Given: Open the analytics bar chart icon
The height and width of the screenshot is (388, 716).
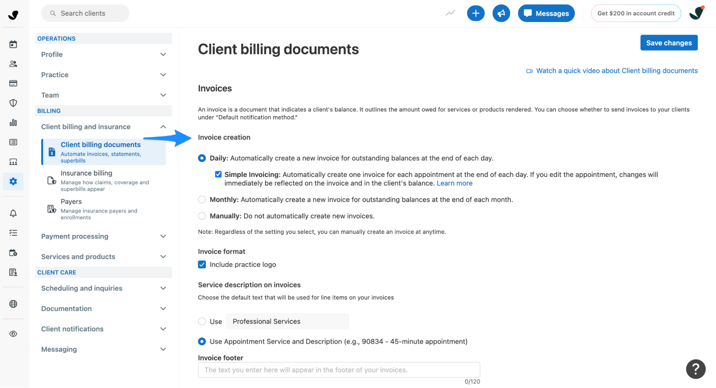Looking at the screenshot, I should coord(13,123).
